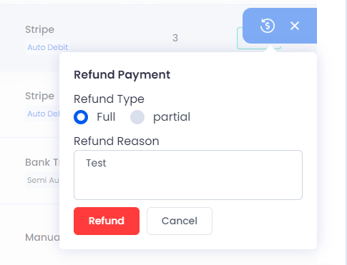Click partially hidden Auto Debit badge, second Stripe
This screenshot has height=265, width=347.
42,114
